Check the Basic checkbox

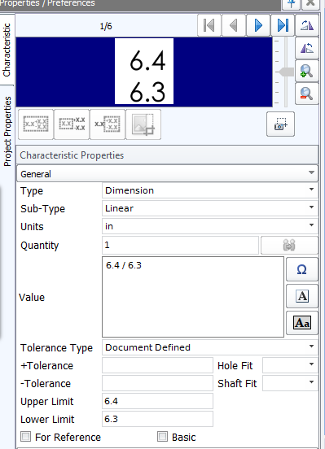coord(162,437)
